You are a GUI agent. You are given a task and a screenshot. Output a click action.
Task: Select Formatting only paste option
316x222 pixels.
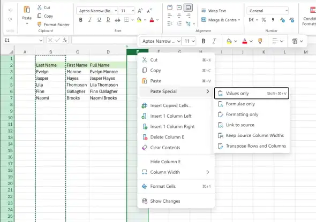point(252,114)
